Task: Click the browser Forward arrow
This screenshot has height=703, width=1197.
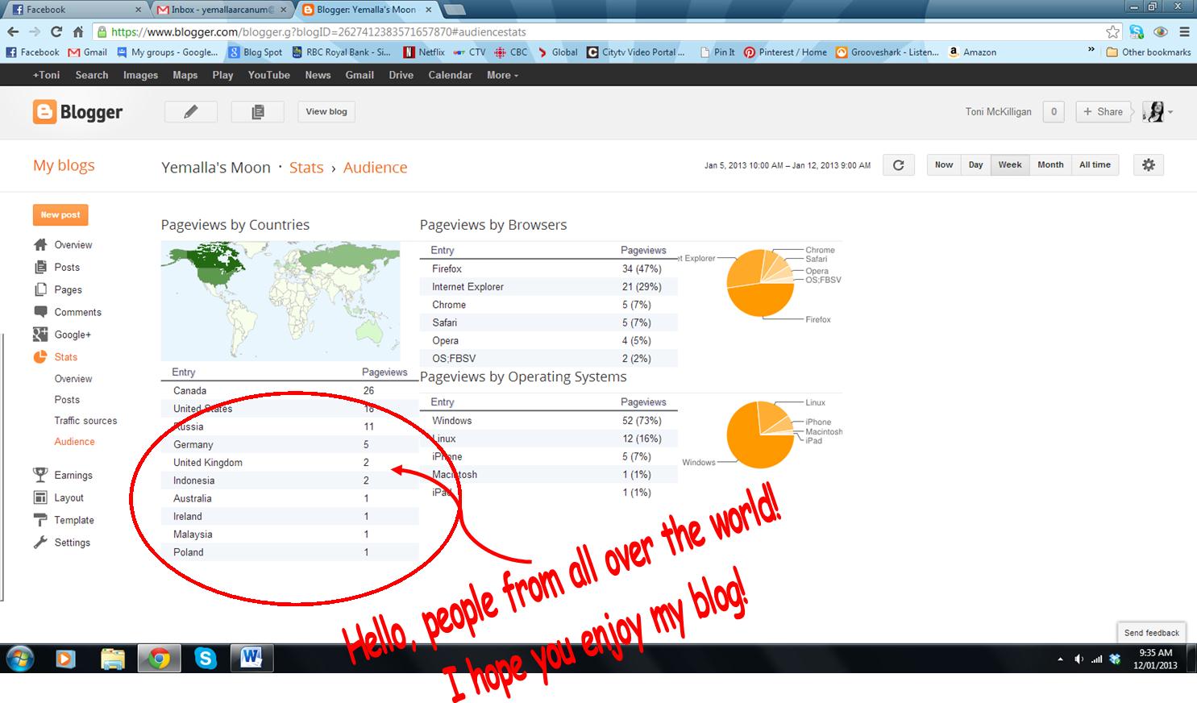Action: click(x=35, y=32)
